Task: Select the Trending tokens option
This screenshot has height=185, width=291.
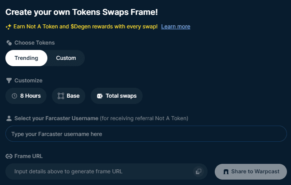Action: click(26, 58)
